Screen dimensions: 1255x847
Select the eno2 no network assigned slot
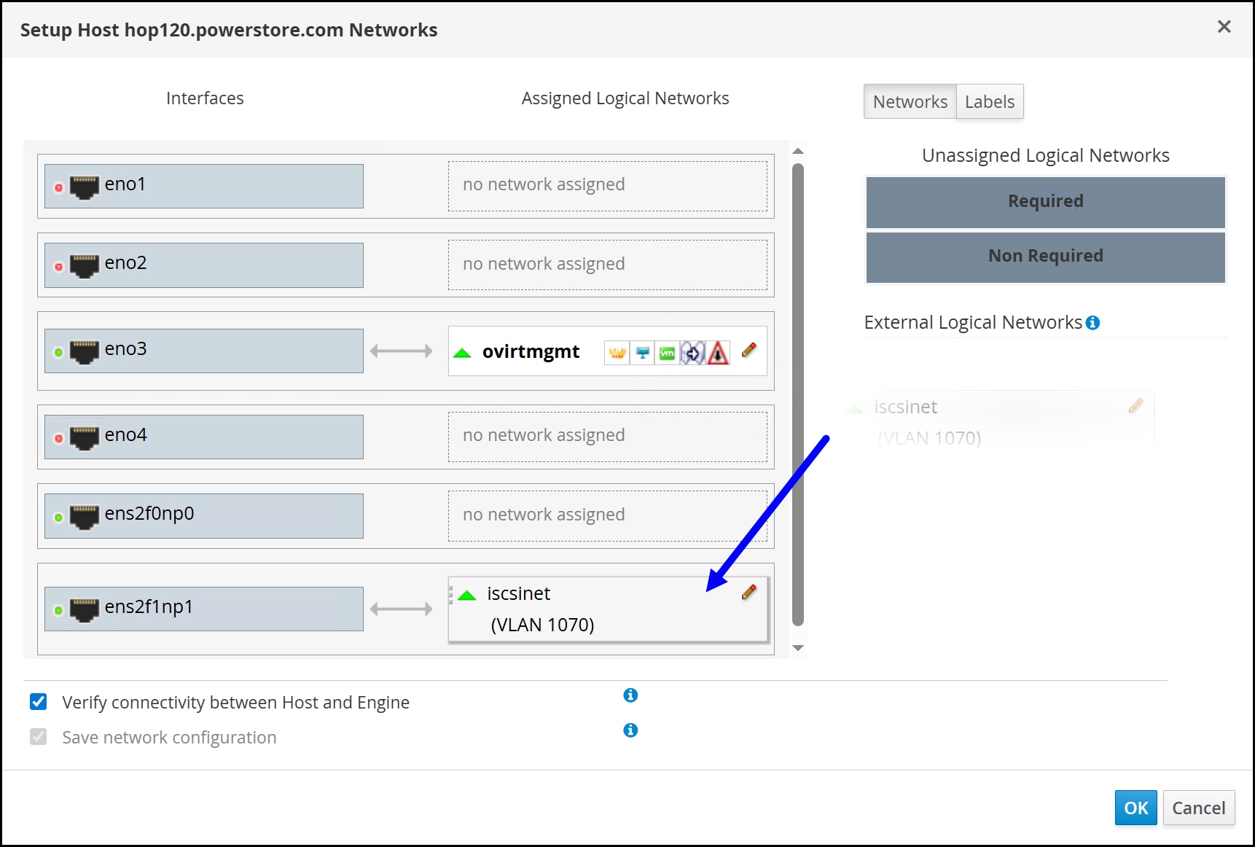608,265
